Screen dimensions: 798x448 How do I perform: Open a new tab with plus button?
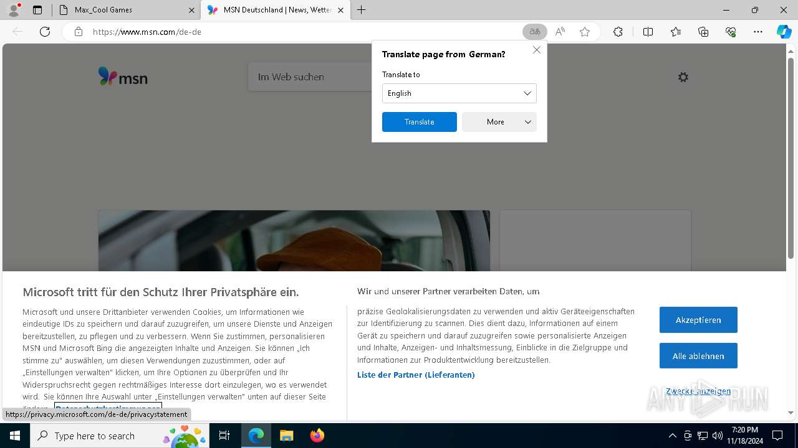362,10
